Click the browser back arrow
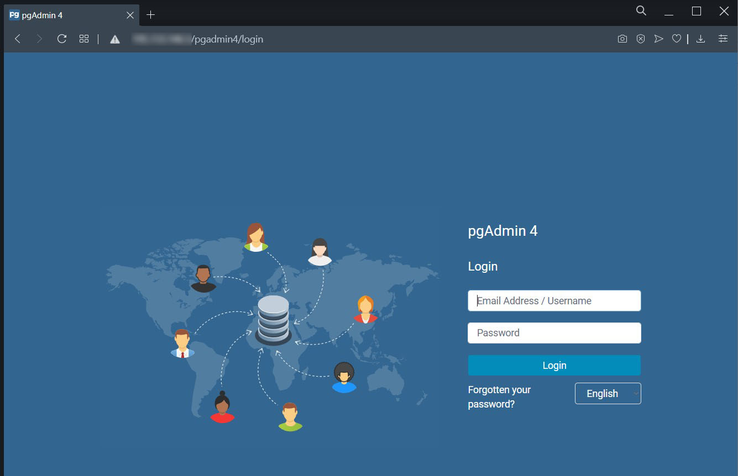 coord(18,39)
